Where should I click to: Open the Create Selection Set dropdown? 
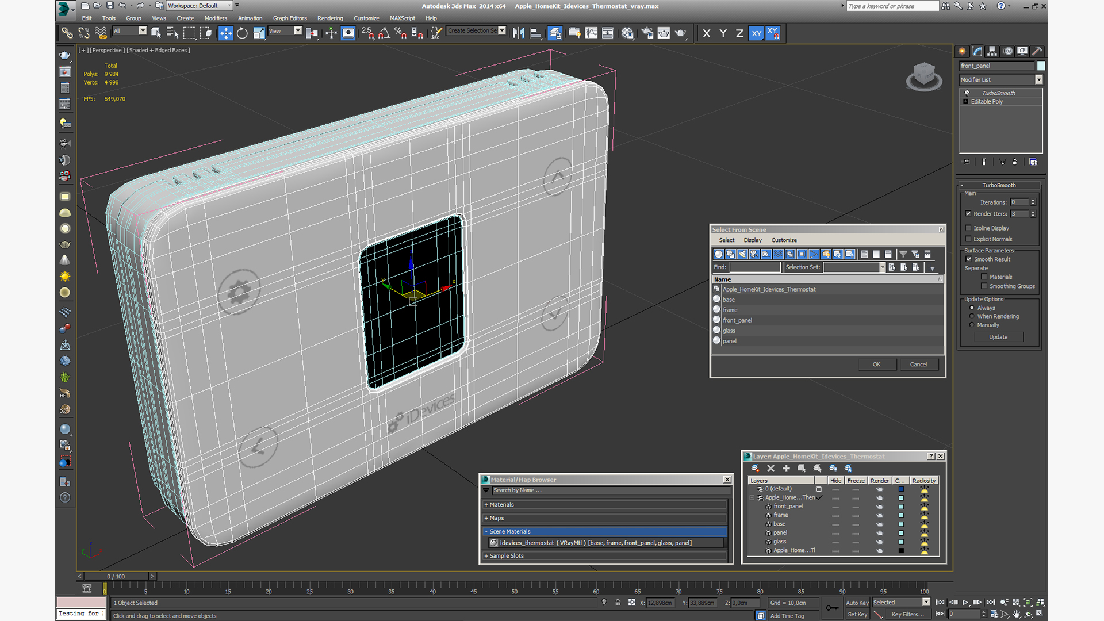coord(502,31)
